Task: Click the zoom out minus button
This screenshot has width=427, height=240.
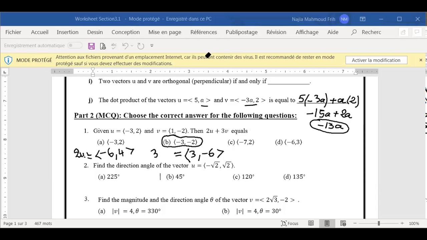Action: pos(355,223)
